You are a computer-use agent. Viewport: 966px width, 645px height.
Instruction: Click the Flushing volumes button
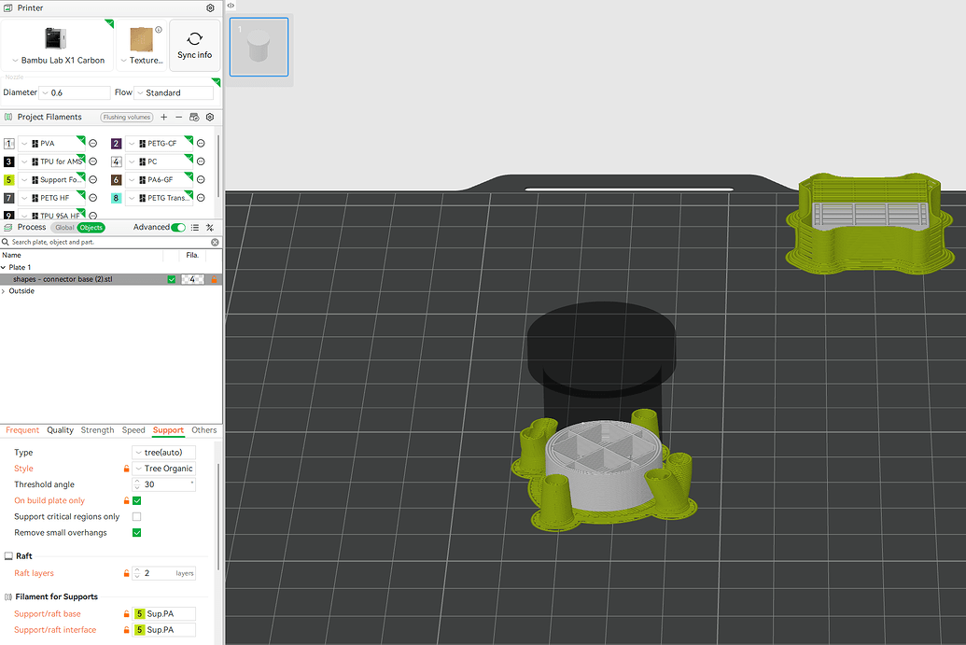pyautogui.click(x=127, y=117)
